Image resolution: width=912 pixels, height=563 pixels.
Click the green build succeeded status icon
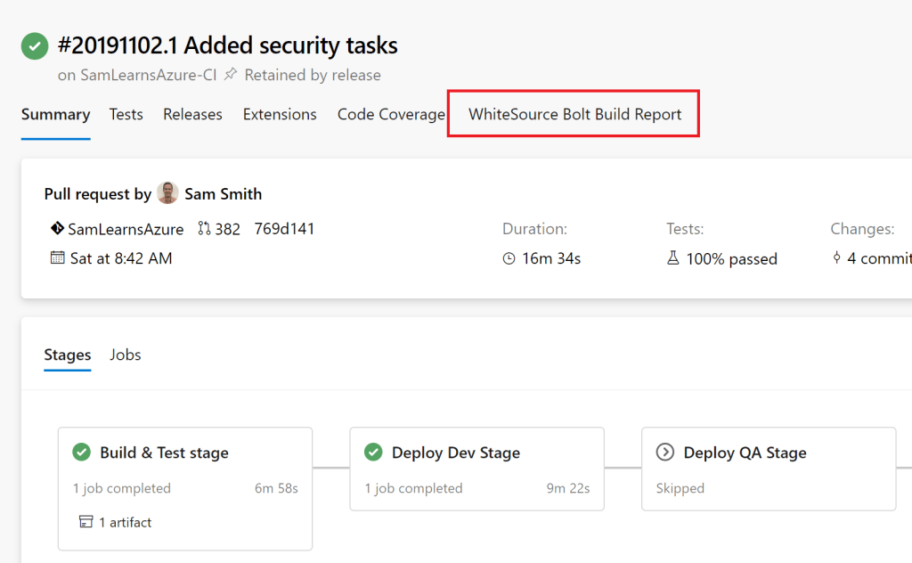coord(35,45)
